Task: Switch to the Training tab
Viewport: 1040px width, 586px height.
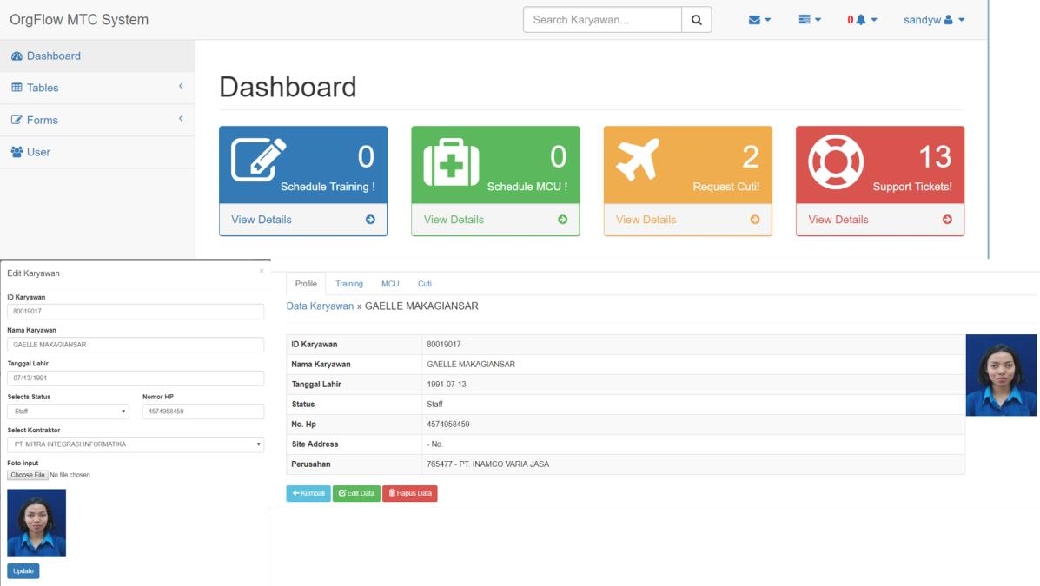Action: [349, 284]
